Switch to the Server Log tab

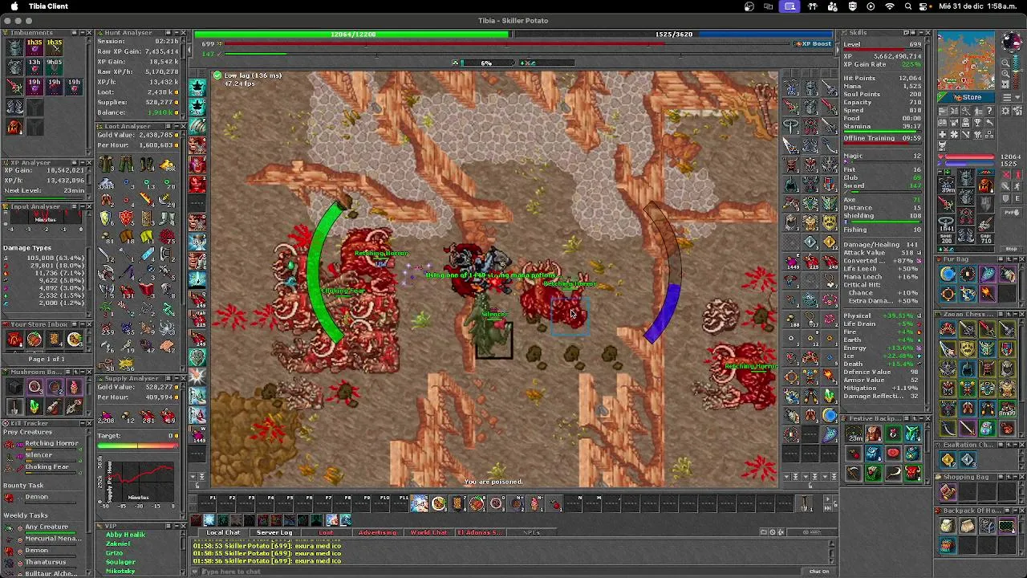click(x=274, y=533)
